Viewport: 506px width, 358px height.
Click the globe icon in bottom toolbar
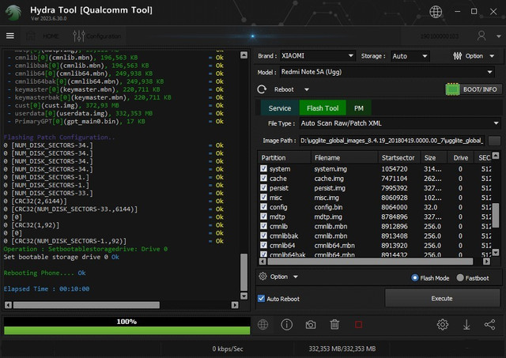262,325
